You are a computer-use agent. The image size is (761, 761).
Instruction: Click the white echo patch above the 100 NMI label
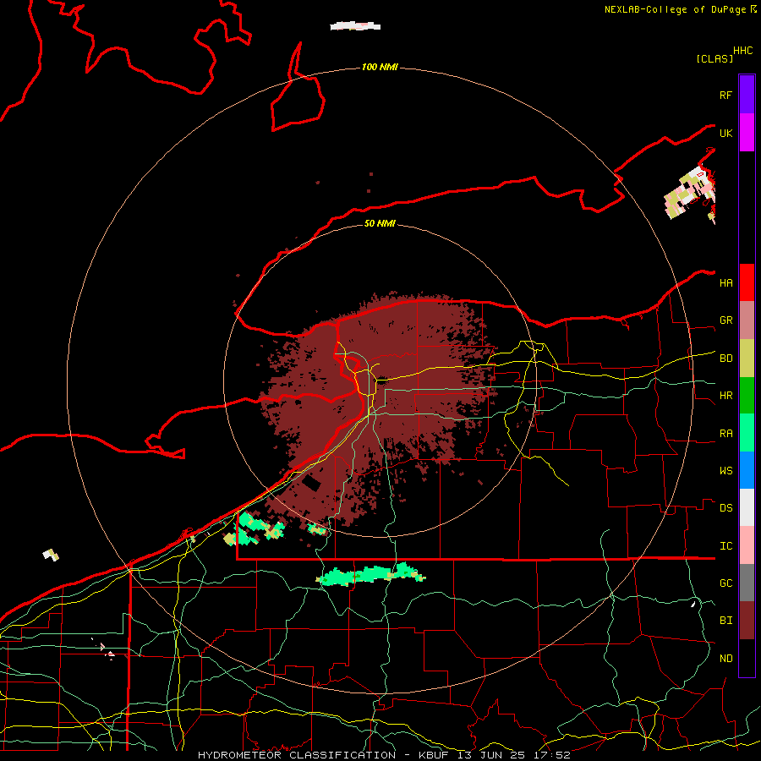point(355,25)
